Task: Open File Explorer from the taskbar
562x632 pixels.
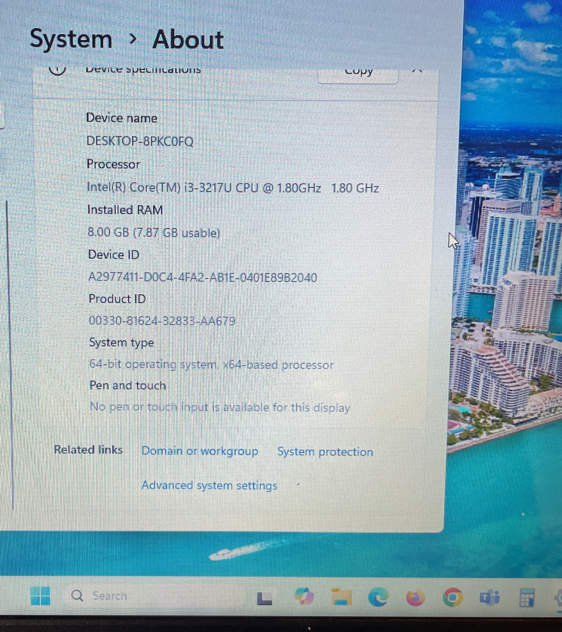Action: point(341,597)
